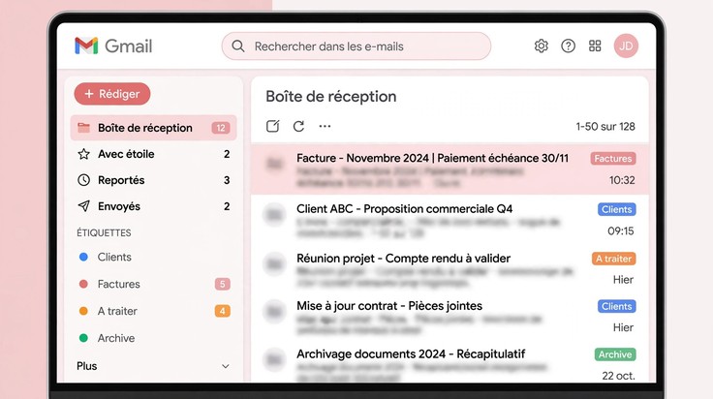
Task: Open the Google apps grid icon
Action: (x=595, y=46)
